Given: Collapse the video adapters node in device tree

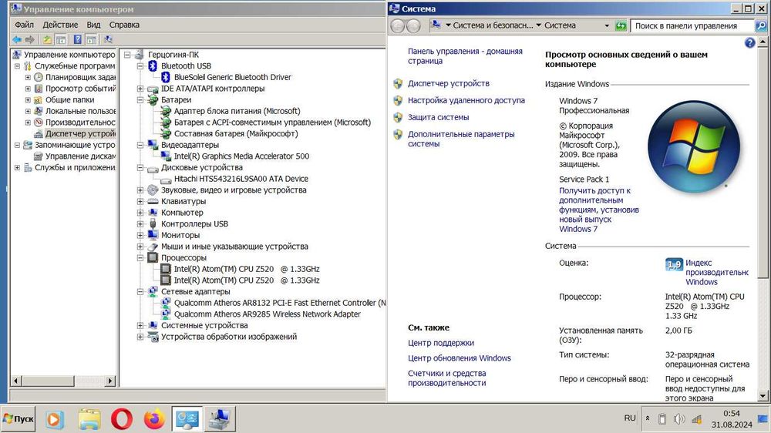Looking at the screenshot, I should tap(140, 145).
